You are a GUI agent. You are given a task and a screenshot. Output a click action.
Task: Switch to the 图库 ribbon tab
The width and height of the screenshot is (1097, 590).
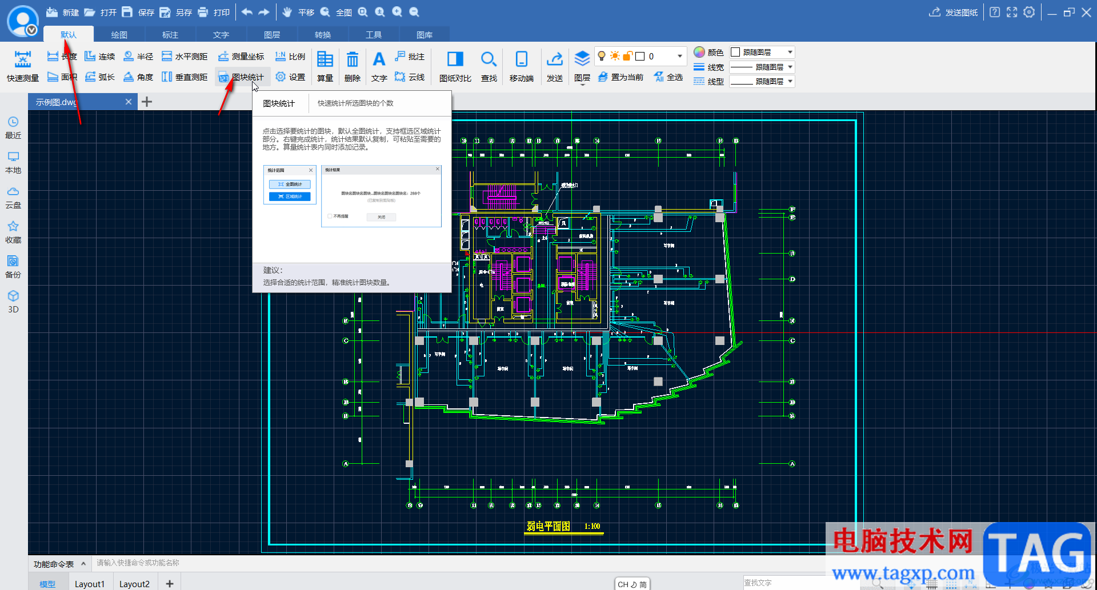click(425, 35)
